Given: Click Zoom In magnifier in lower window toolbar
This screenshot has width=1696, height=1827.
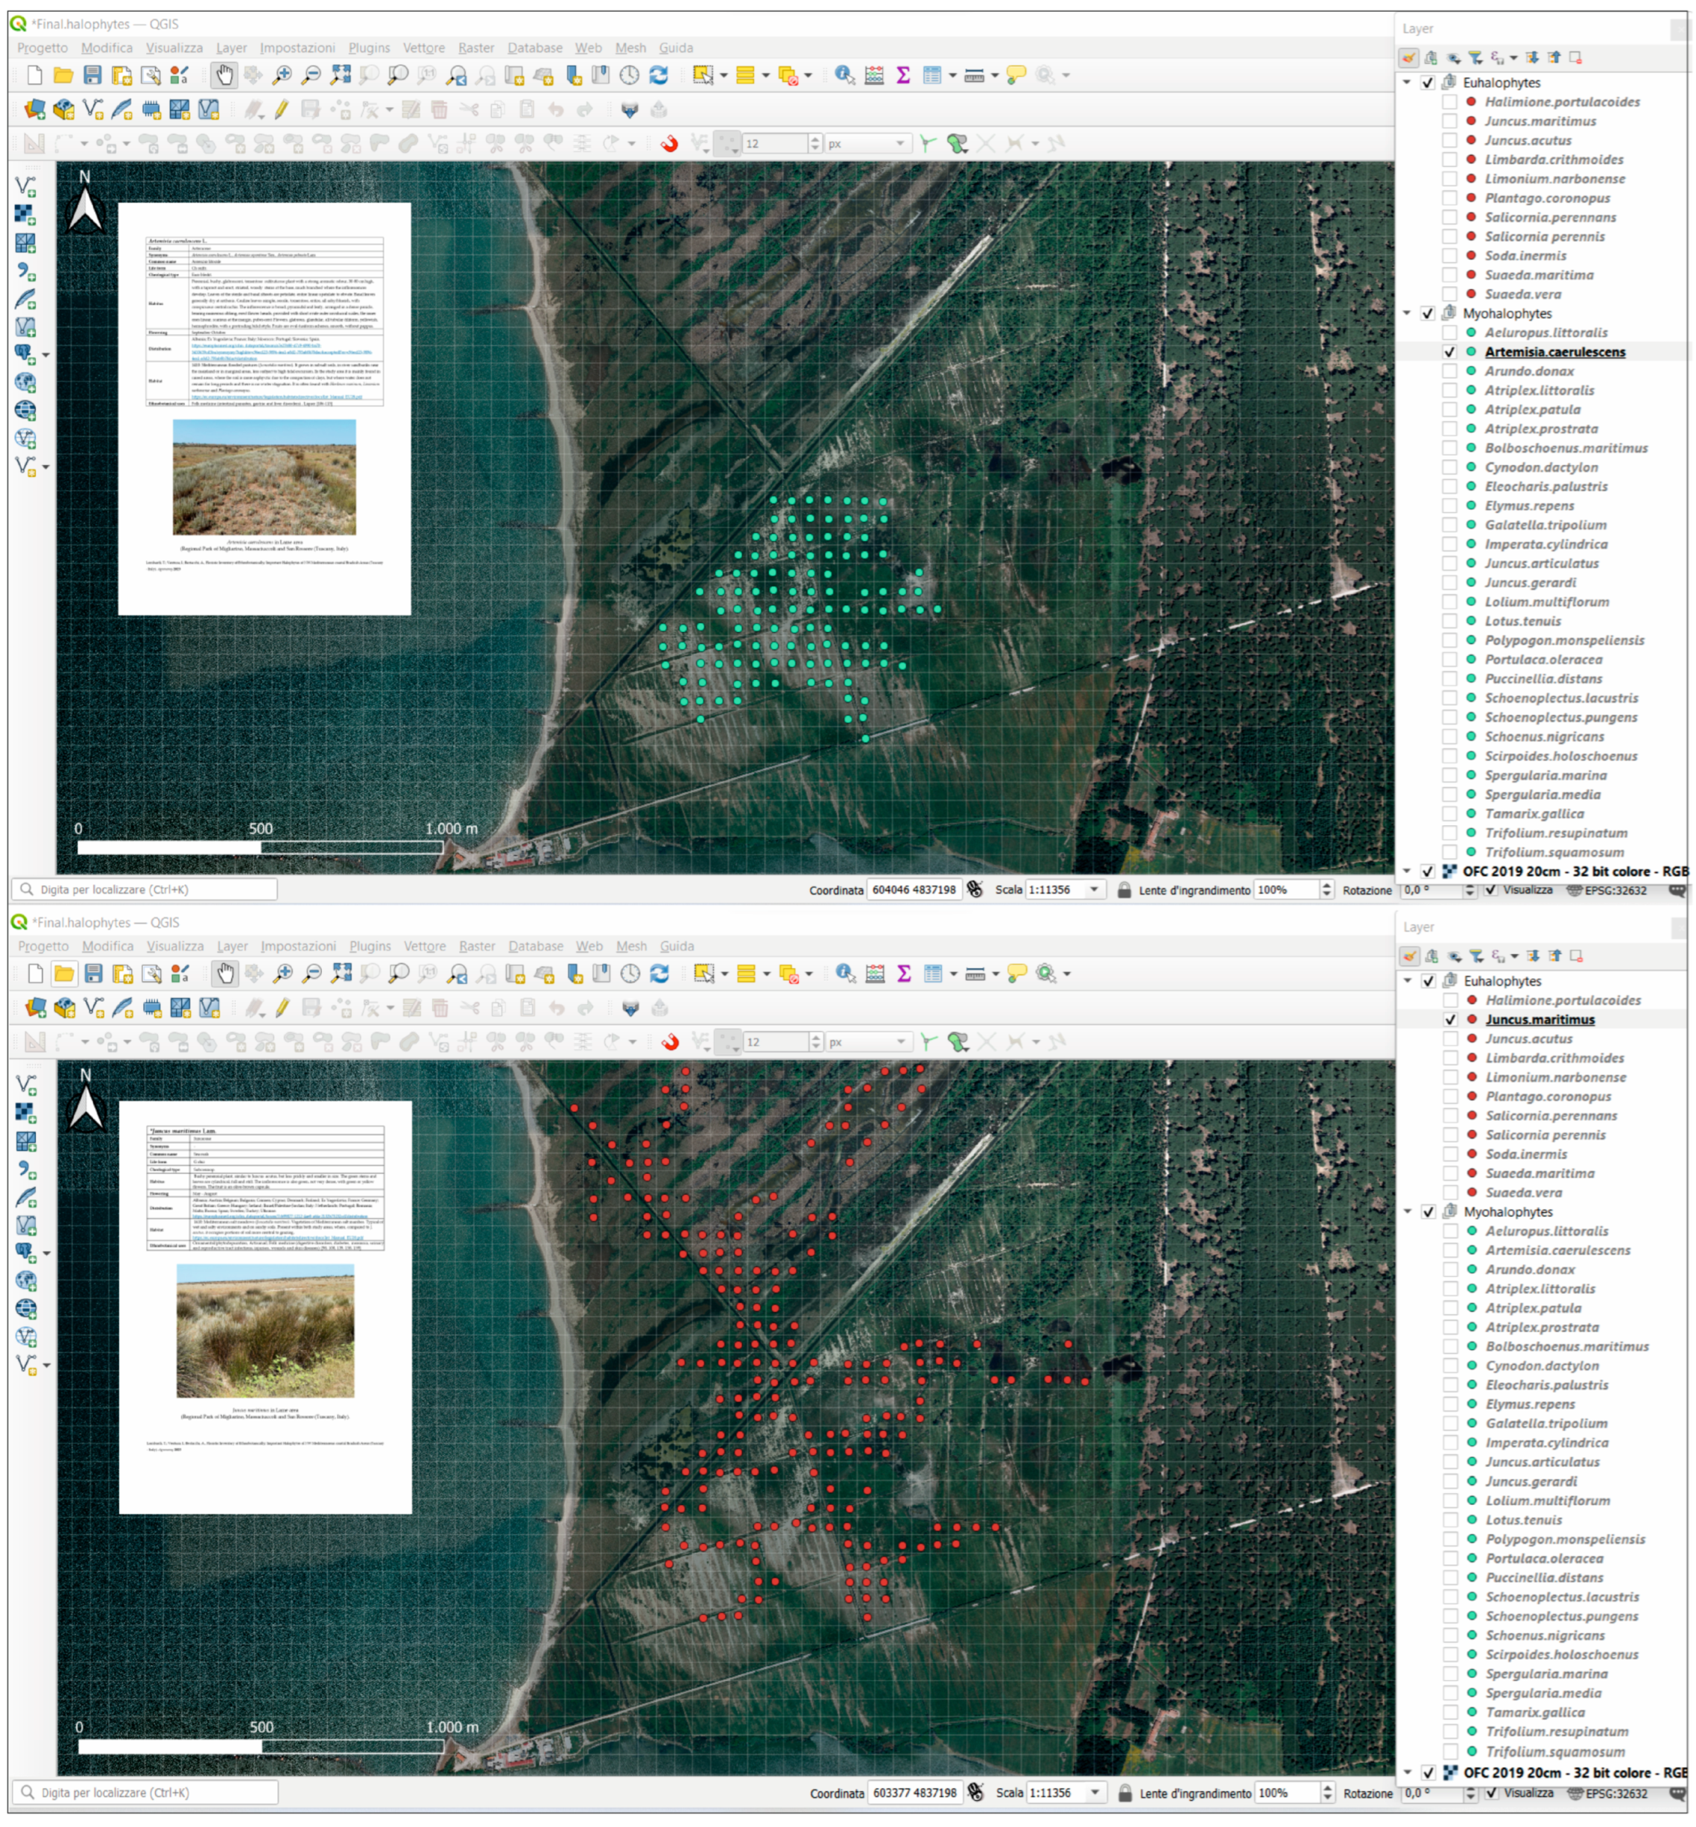Looking at the screenshot, I should [x=284, y=974].
